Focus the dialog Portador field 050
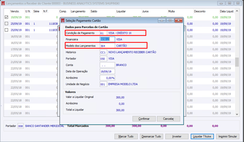Viewport: 244px width, 142px height. (103, 59)
